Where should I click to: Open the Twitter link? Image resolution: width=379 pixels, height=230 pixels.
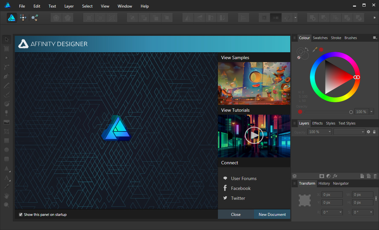pos(238,198)
